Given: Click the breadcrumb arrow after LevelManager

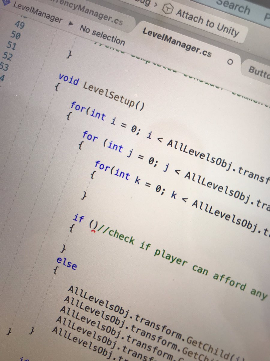Looking at the screenshot, I should click(x=71, y=24).
